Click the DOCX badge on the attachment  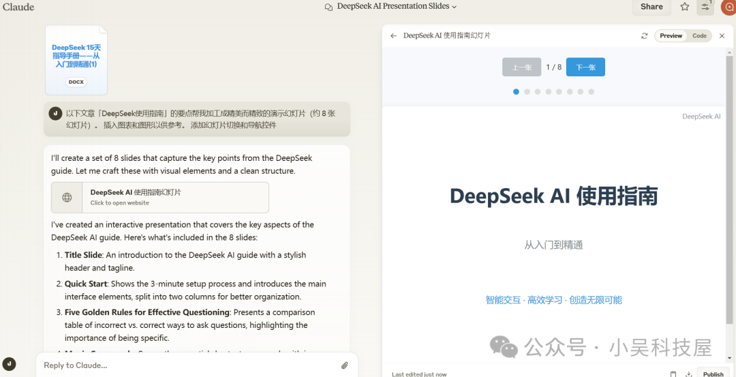(x=76, y=82)
